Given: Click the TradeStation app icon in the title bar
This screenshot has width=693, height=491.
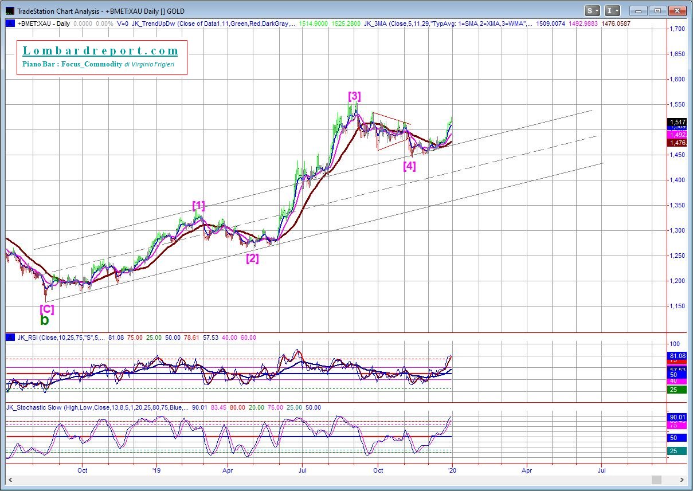Looking at the screenshot, I should click(x=10, y=10).
